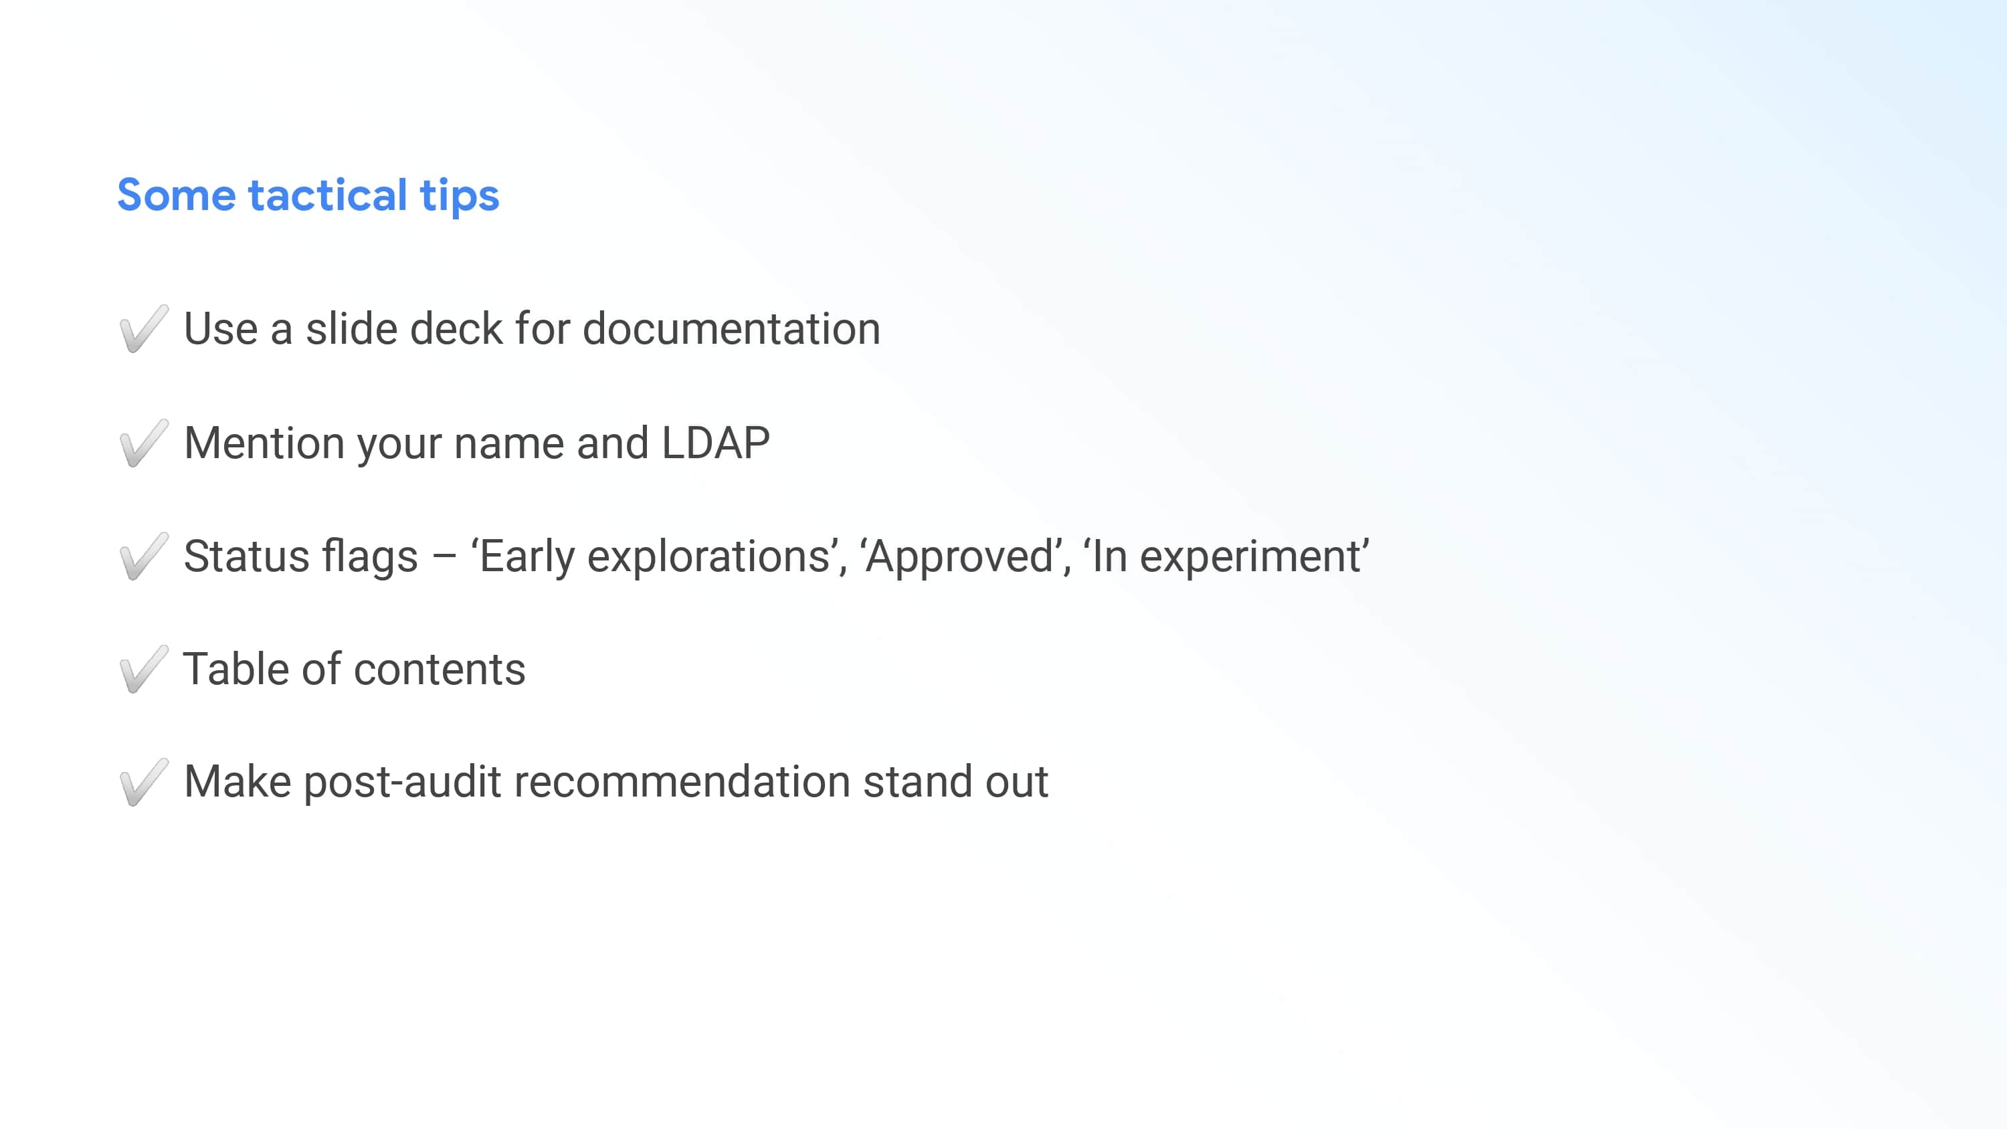
Task: Click the checkmark next to 'Mention your name'
Action: (x=143, y=443)
